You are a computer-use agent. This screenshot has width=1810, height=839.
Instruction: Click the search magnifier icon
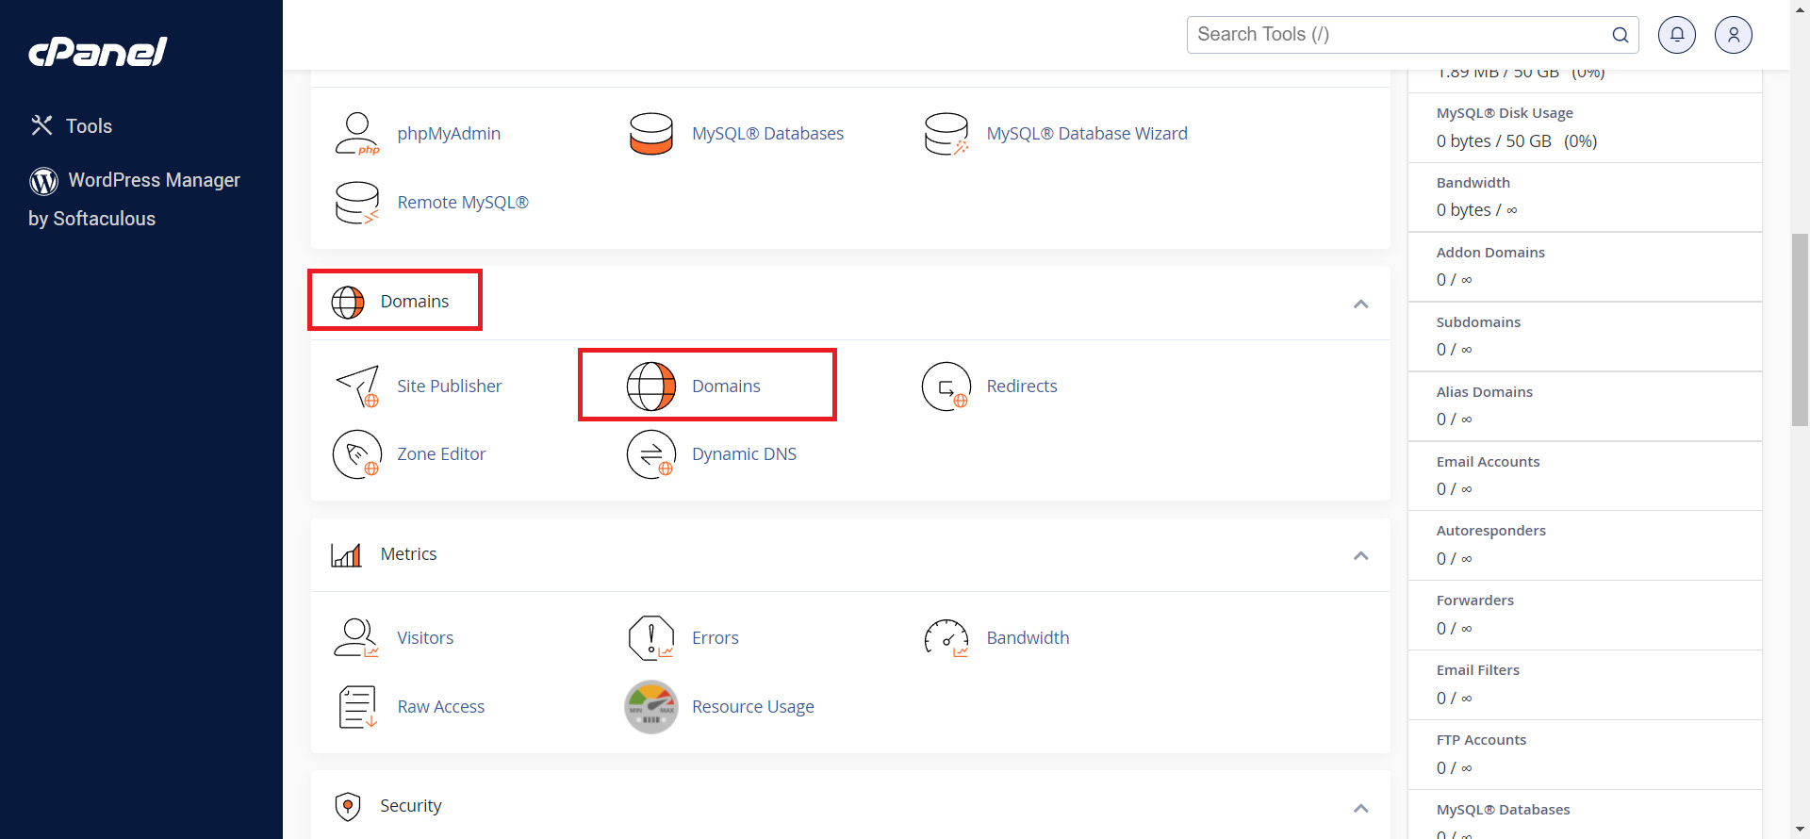pos(1621,35)
